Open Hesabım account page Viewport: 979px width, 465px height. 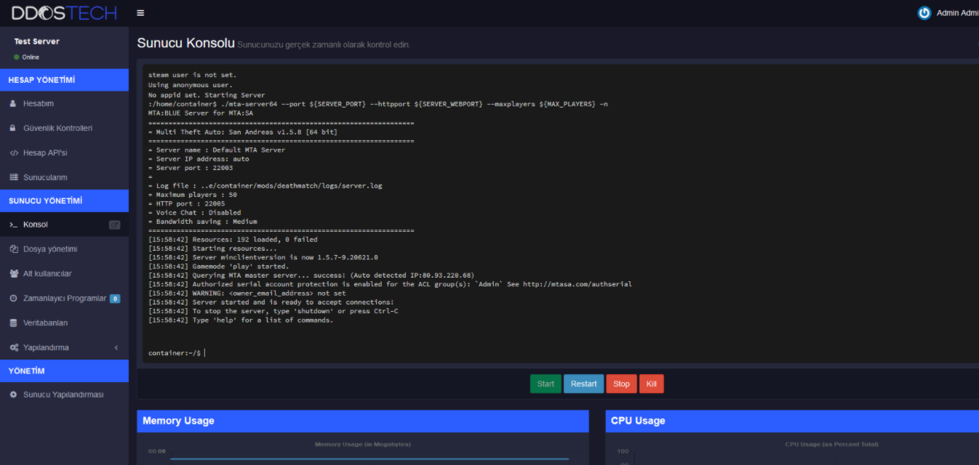[x=39, y=104]
